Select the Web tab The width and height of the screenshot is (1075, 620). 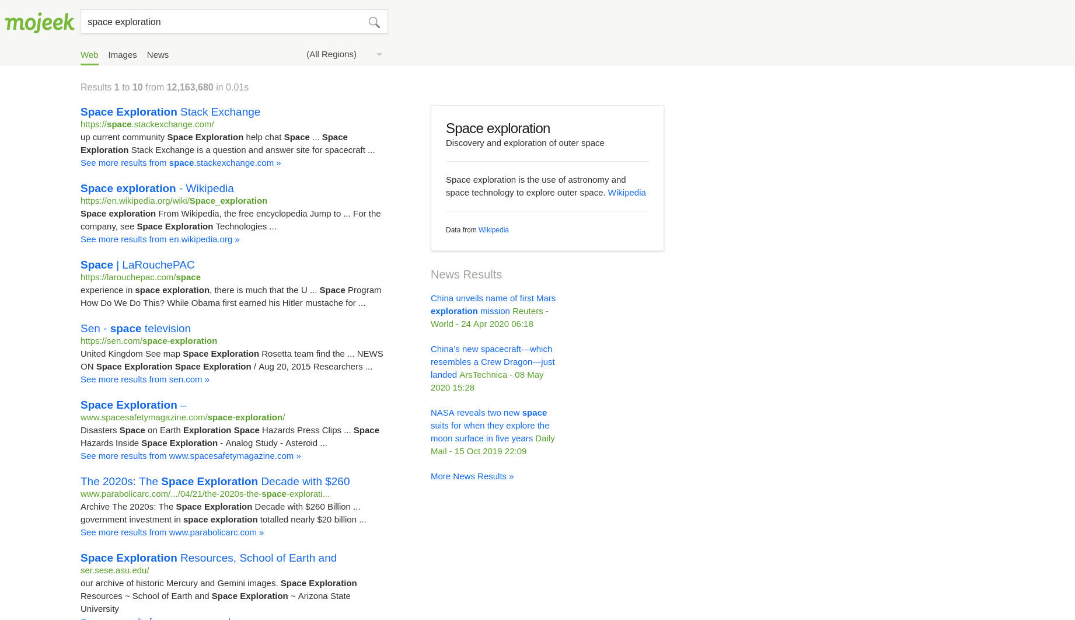pyautogui.click(x=89, y=55)
